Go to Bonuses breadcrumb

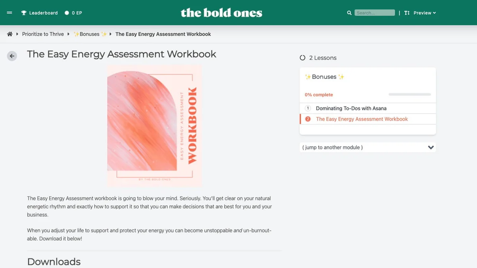pyautogui.click(x=90, y=34)
